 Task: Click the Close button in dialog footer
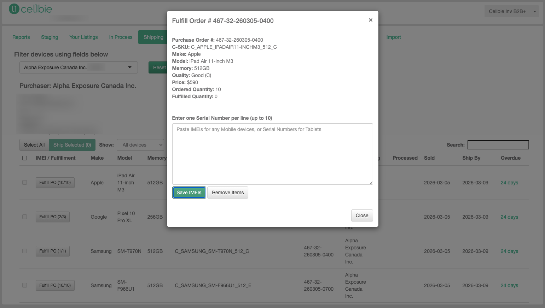pos(362,215)
